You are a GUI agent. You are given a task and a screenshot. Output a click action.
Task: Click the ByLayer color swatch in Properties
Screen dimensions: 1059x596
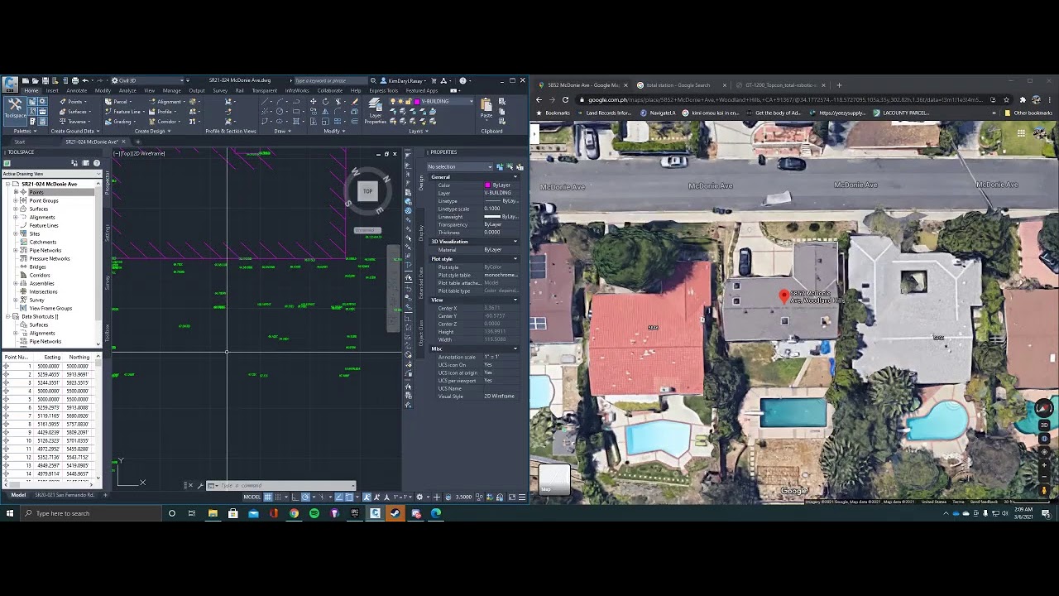click(x=487, y=185)
